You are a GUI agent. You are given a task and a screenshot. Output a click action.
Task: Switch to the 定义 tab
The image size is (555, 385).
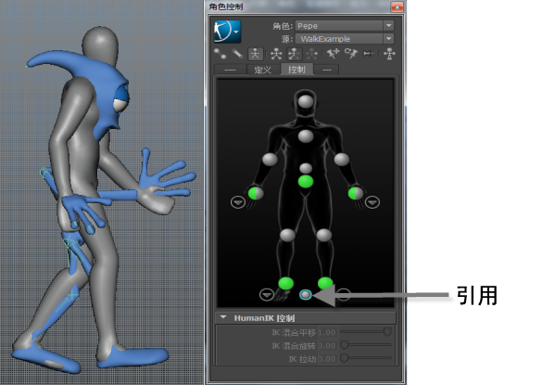click(263, 70)
